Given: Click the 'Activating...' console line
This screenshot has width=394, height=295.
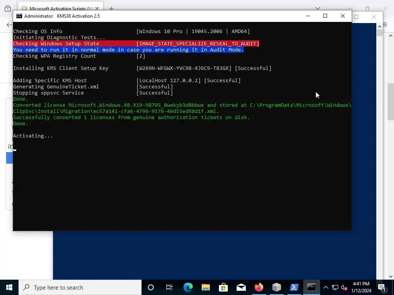Looking at the screenshot, I should tap(33, 136).
